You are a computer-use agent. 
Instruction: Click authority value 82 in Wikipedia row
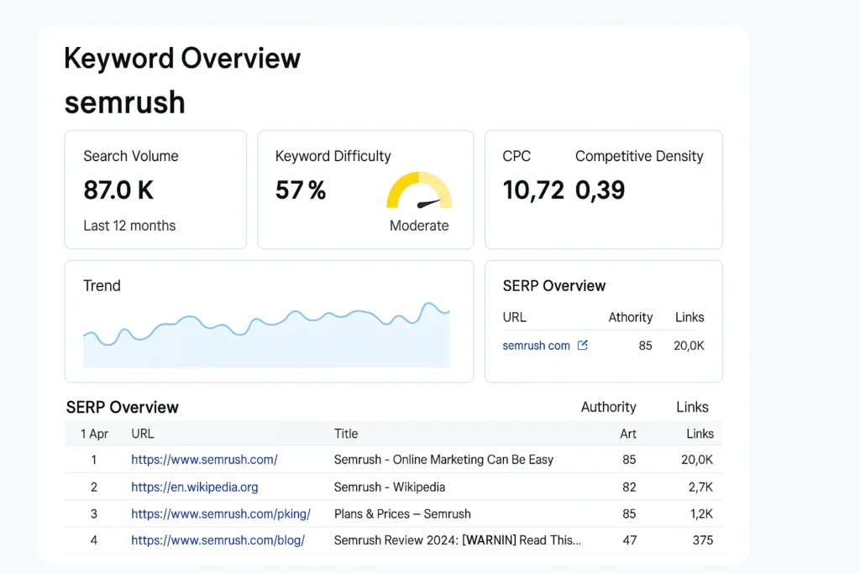point(629,487)
